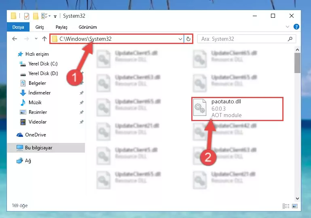Minimize the System32 window
This screenshot has width=311, height=218.
point(255,16)
